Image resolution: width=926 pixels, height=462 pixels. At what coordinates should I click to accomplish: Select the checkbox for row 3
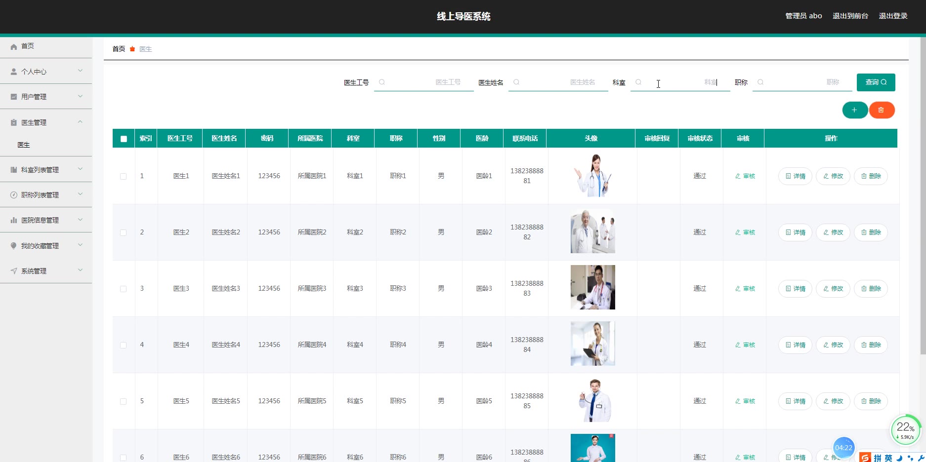(x=124, y=289)
